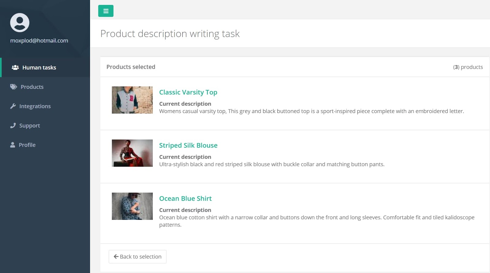Click the back arrow icon in Back to selection
Viewport: 490px width, 273px height.
point(116,256)
